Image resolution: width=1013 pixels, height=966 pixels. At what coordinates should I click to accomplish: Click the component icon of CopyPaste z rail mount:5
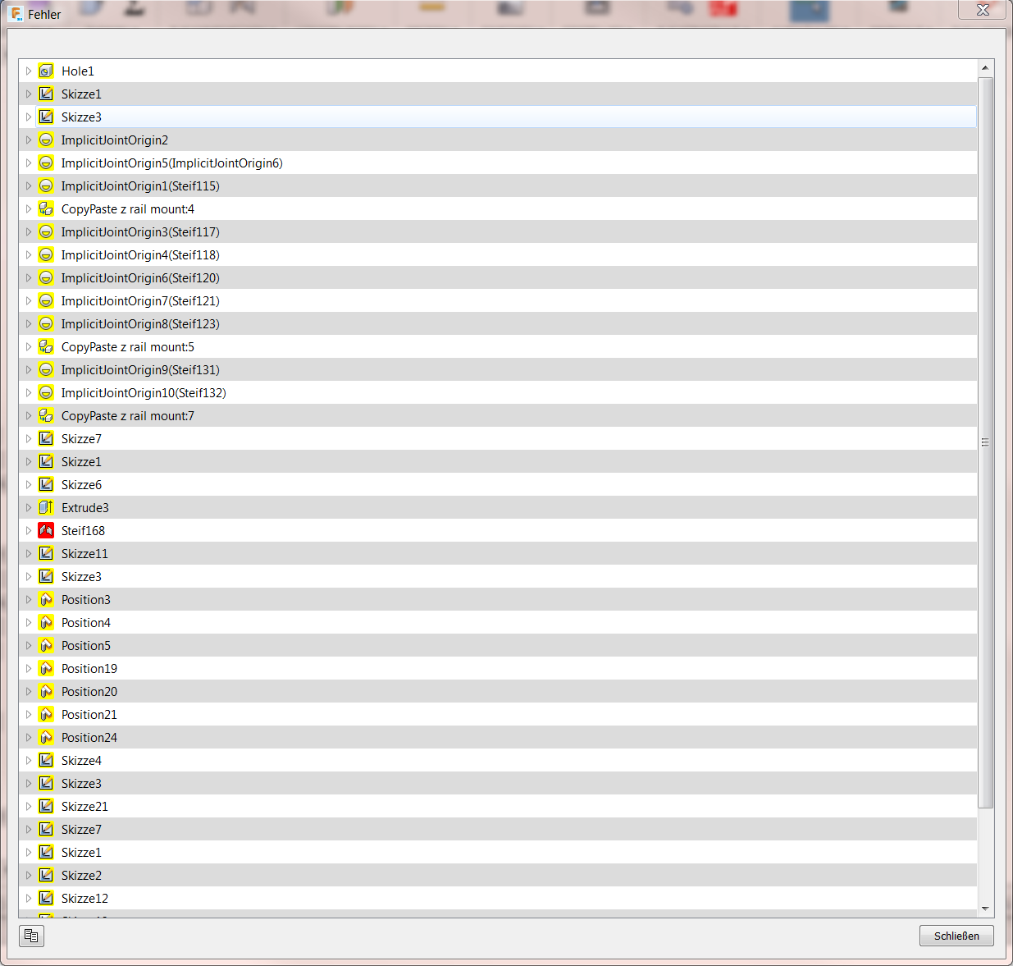pos(46,346)
